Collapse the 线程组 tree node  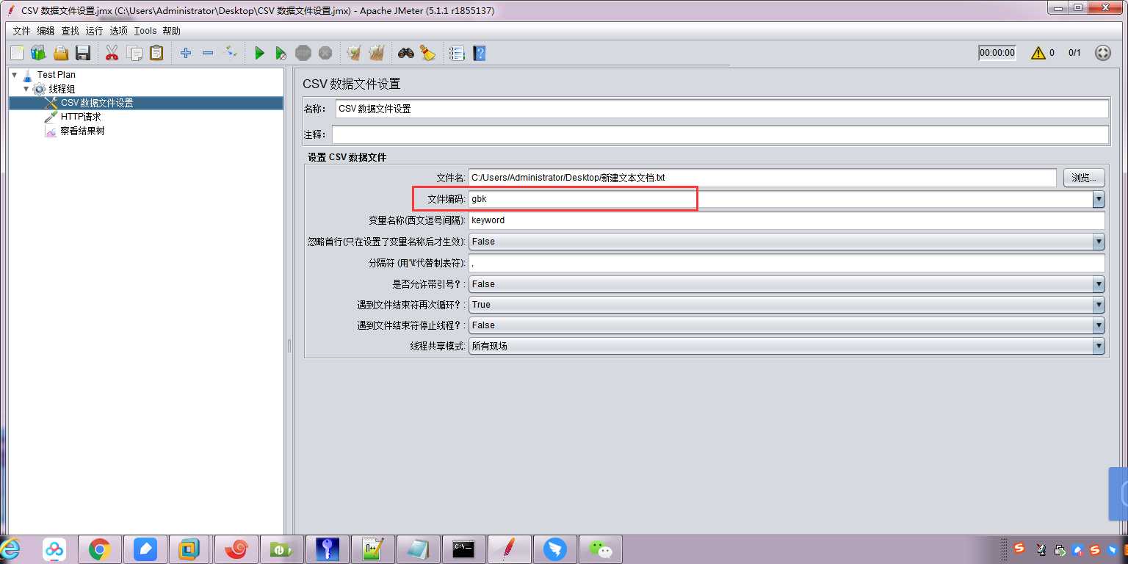click(26, 88)
